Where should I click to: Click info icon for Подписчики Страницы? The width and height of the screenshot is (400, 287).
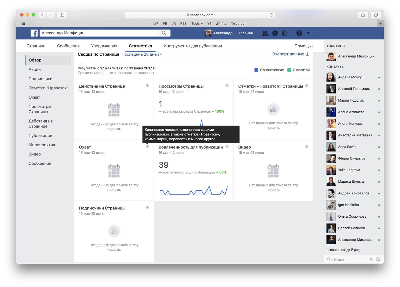147,207
